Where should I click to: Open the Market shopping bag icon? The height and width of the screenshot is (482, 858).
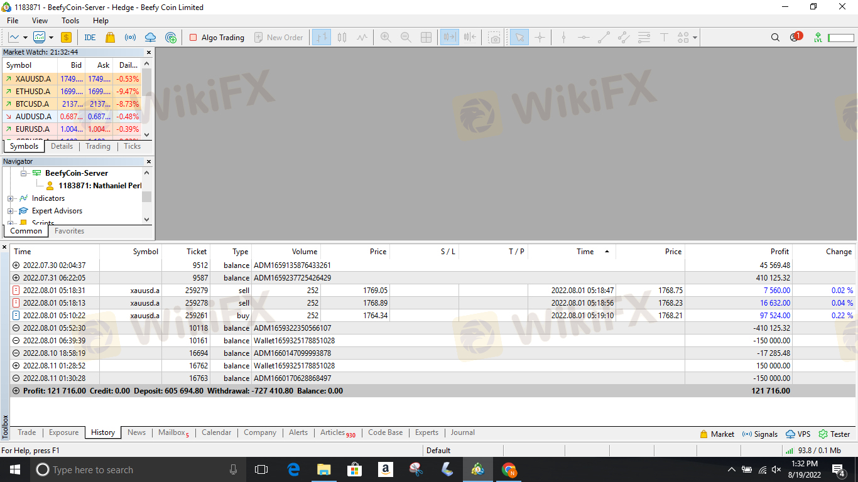click(x=111, y=38)
